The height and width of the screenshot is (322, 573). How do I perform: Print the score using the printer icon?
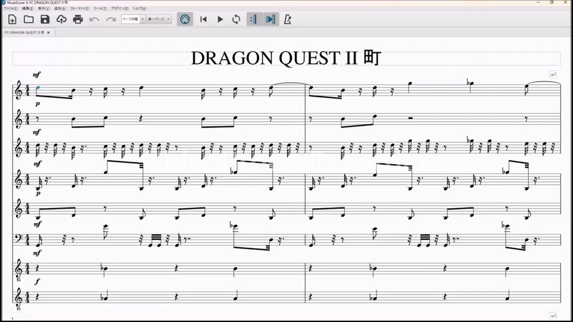pos(78,19)
